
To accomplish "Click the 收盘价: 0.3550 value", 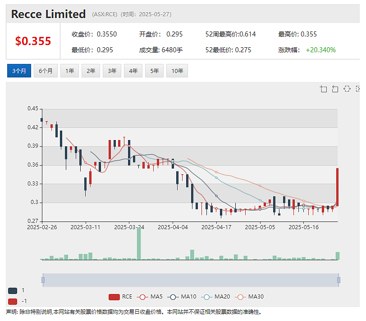I will click(x=94, y=34).
